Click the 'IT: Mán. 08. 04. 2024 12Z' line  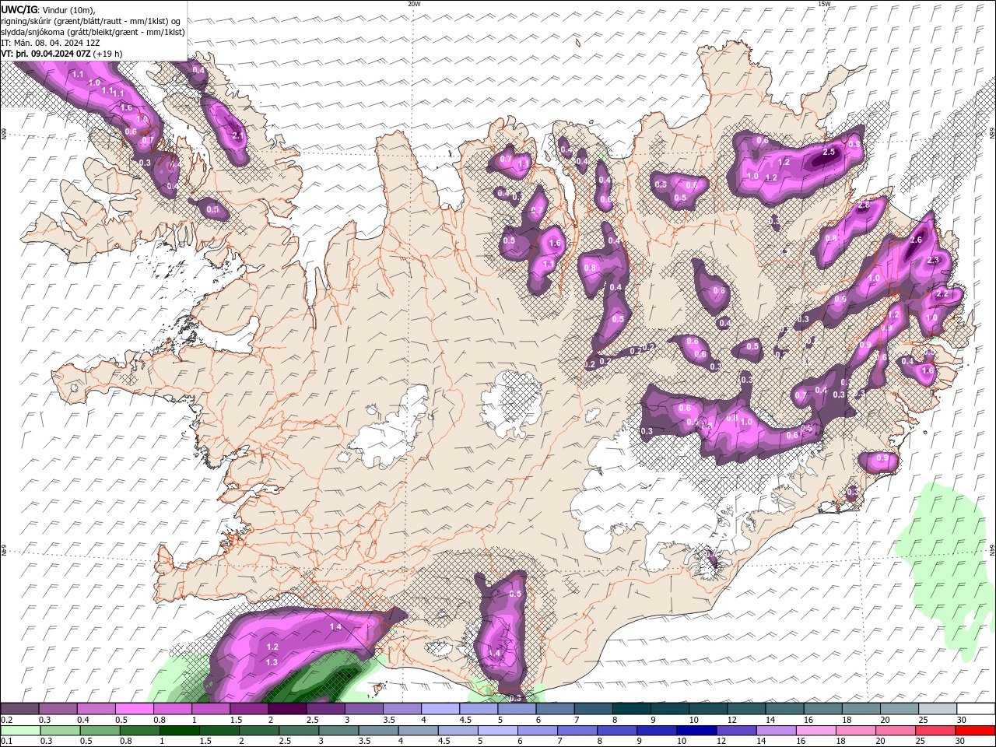[51, 43]
